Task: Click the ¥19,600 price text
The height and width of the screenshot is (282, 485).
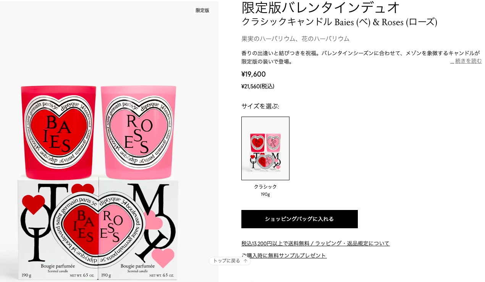Action: 254,74
